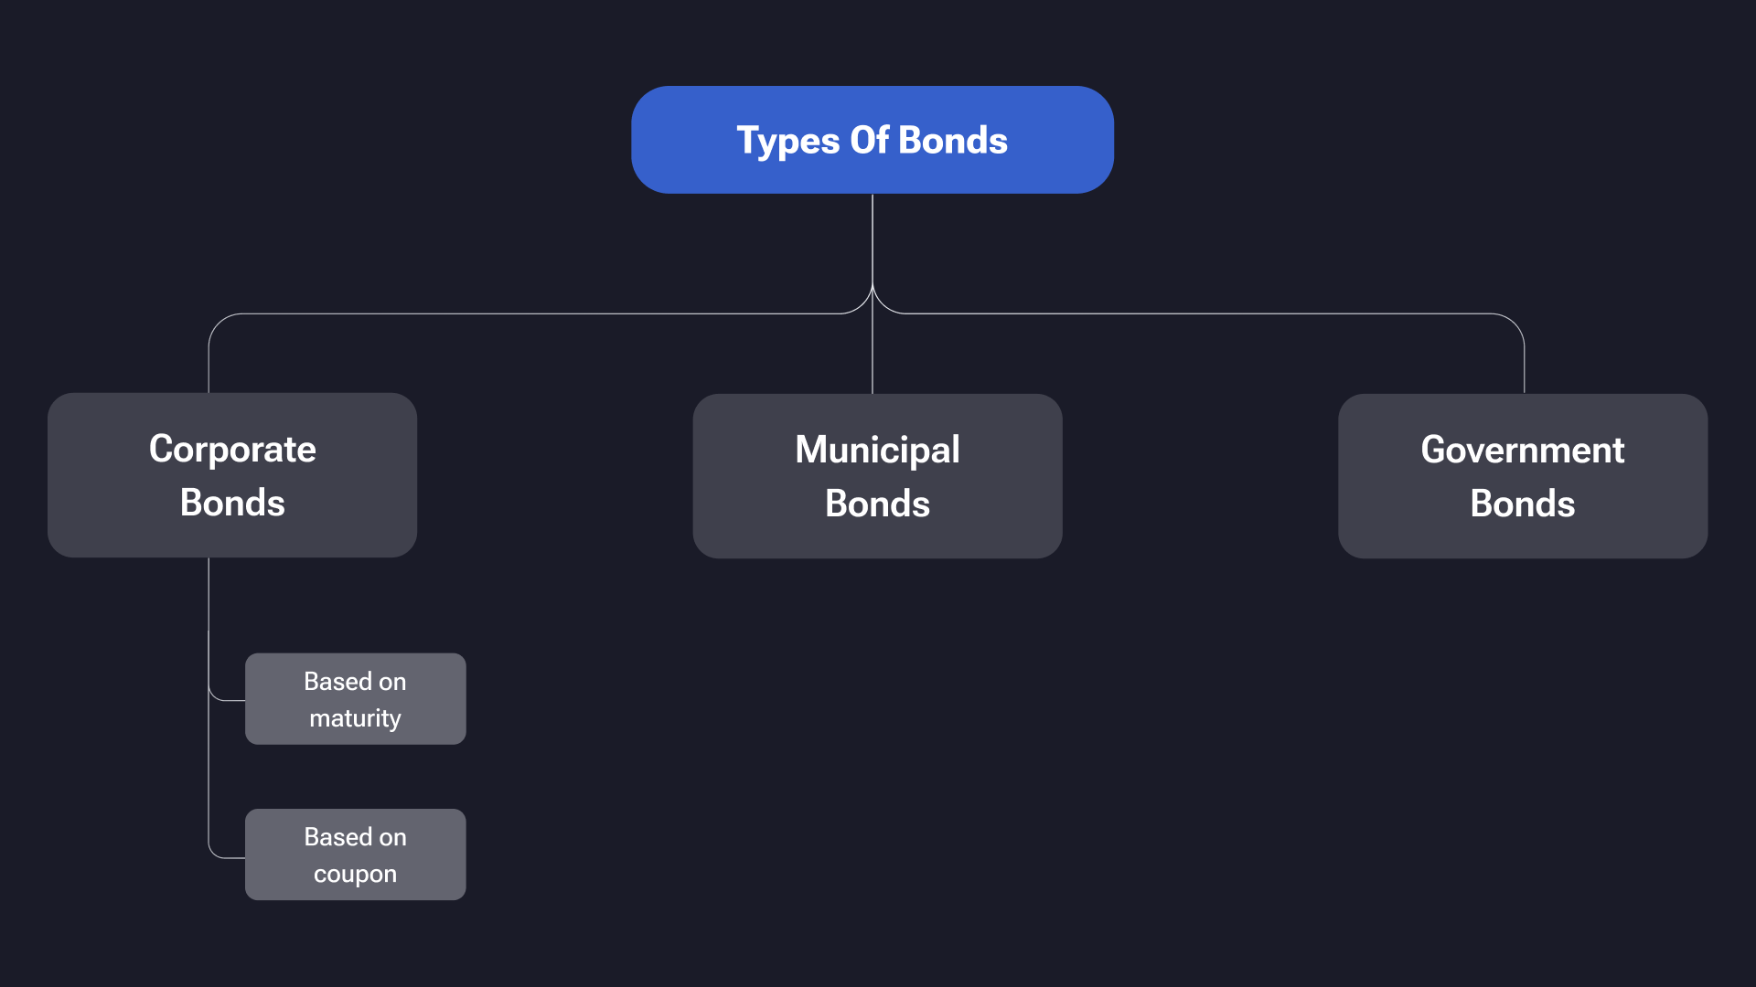This screenshot has width=1756, height=987.
Task: Select the Based on coupon sub-node
Action: pos(355,854)
